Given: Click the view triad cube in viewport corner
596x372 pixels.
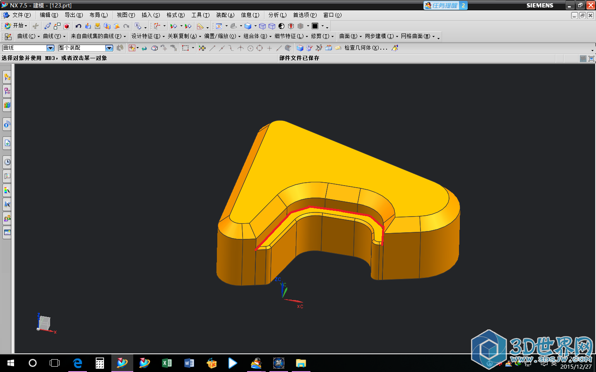Looking at the screenshot, I should [44, 323].
